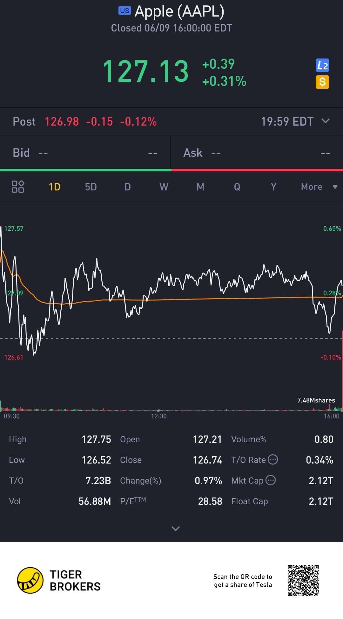Tap the Volume% value 0.80

(324, 439)
